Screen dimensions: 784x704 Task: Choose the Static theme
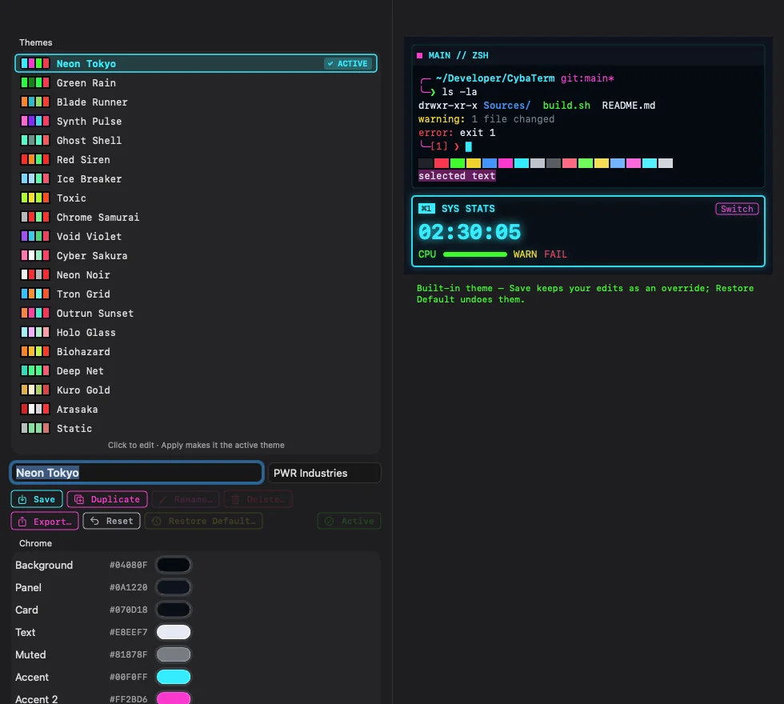(195, 429)
